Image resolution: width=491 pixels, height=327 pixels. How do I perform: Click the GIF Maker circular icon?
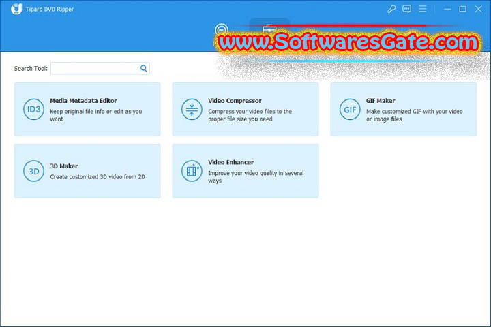point(350,109)
